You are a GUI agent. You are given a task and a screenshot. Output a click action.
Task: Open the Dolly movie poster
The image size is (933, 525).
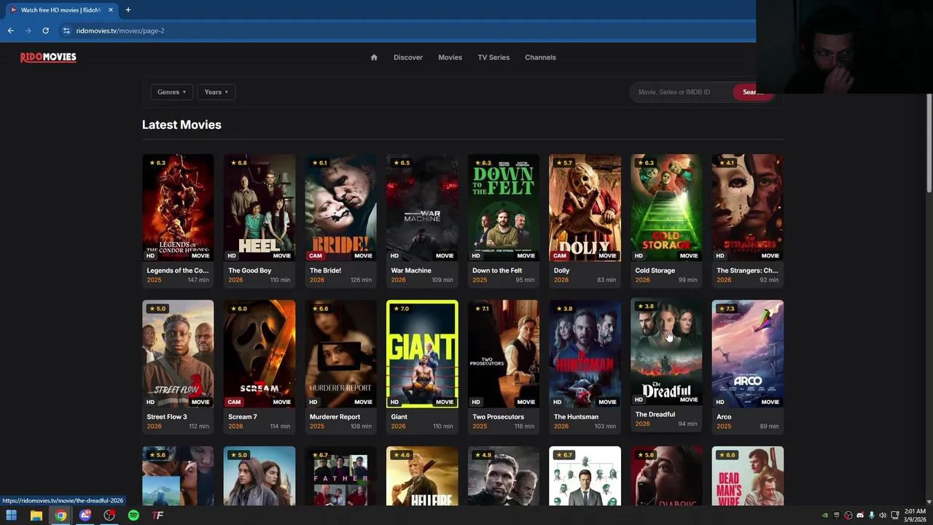[x=585, y=208]
